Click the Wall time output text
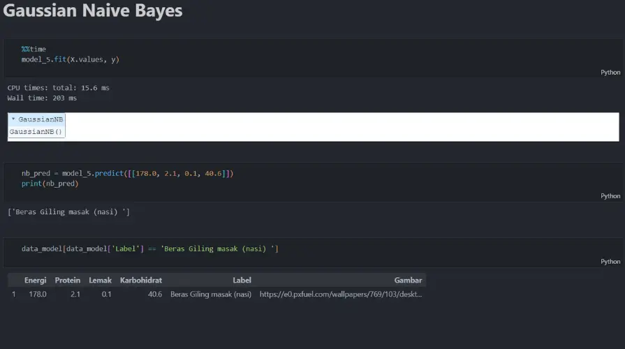 pos(42,98)
